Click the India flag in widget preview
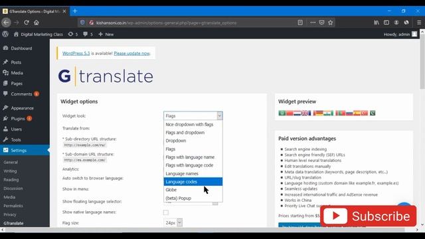 pyautogui.click(x=328, y=113)
